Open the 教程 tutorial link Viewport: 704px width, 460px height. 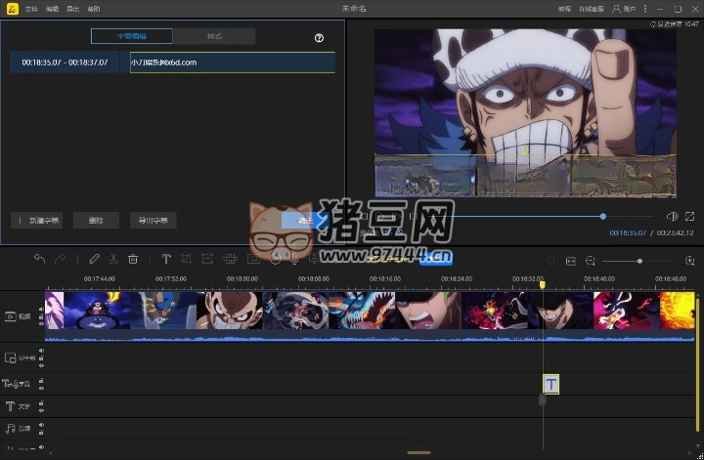(564, 9)
